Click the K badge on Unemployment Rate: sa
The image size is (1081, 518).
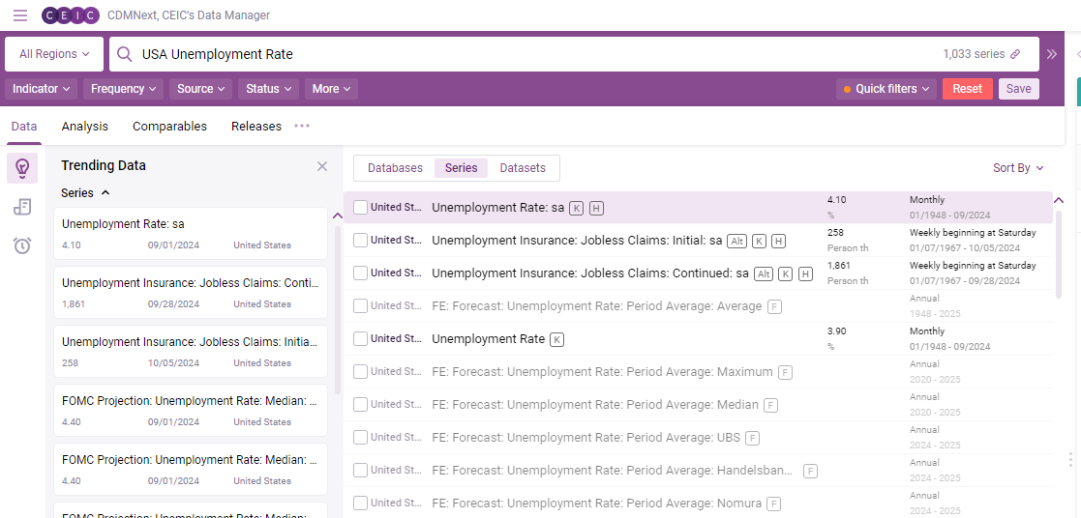(x=577, y=208)
